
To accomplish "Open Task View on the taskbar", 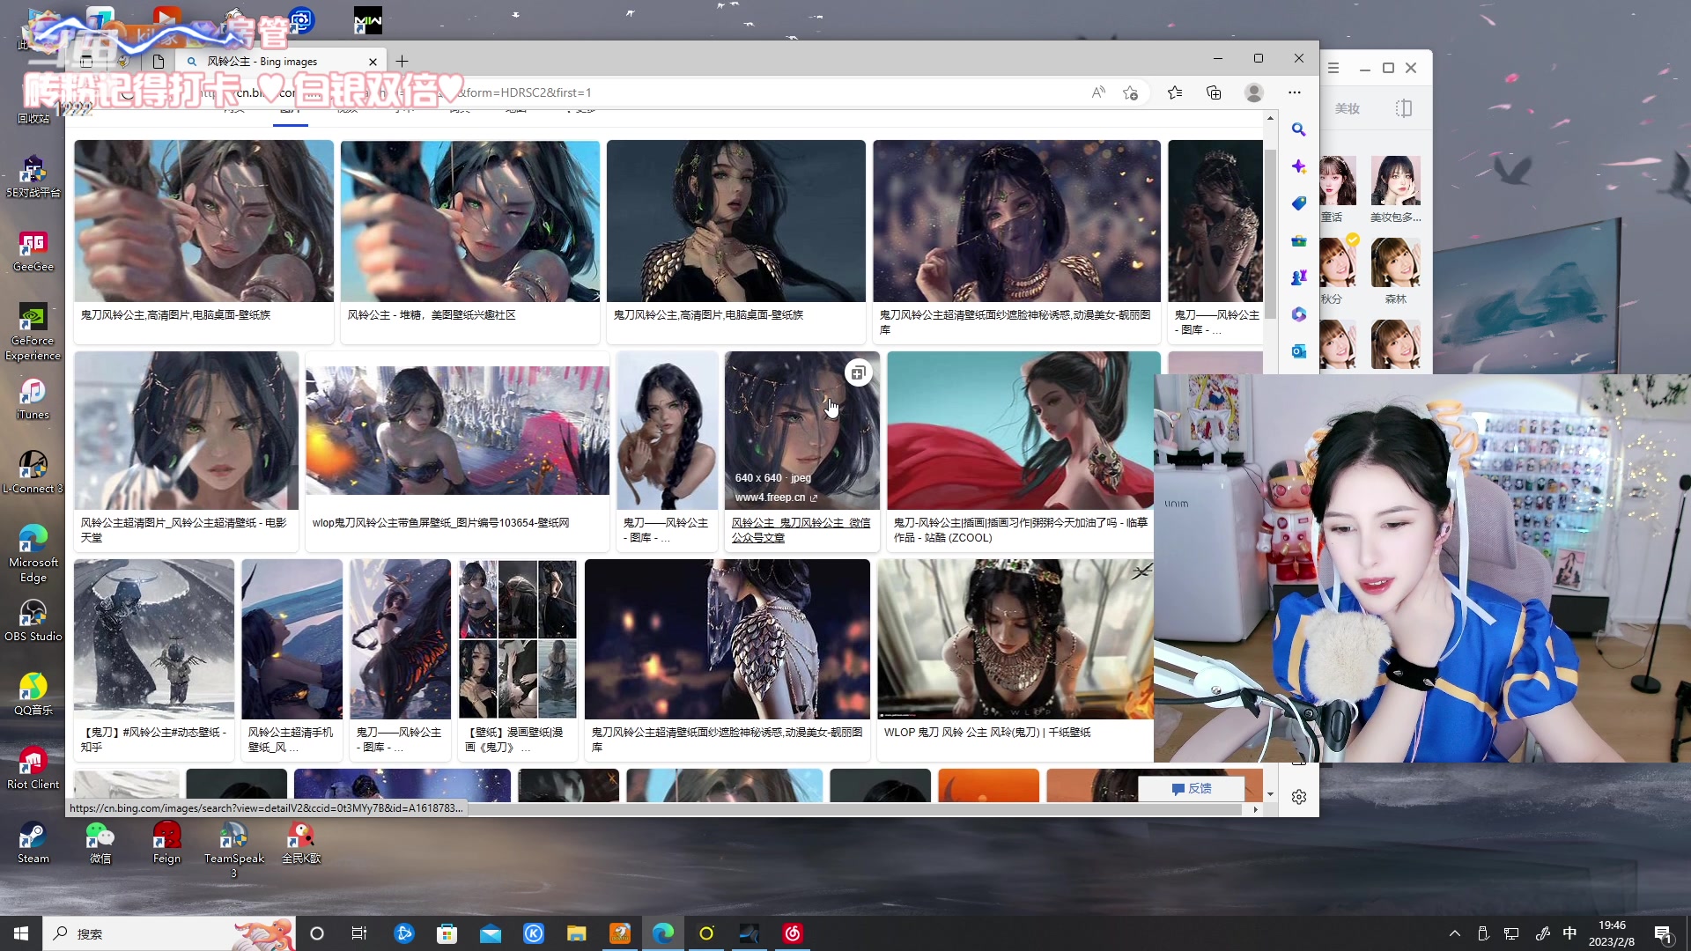I will [x=359, y=933].
